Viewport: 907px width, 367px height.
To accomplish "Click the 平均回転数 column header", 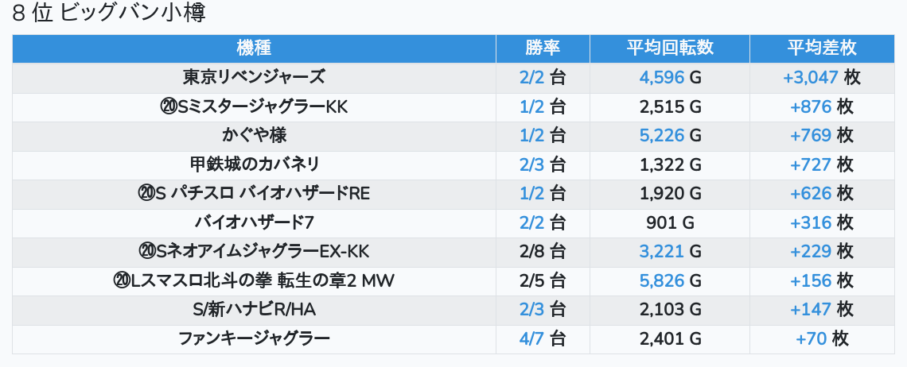I will point(670,48).
